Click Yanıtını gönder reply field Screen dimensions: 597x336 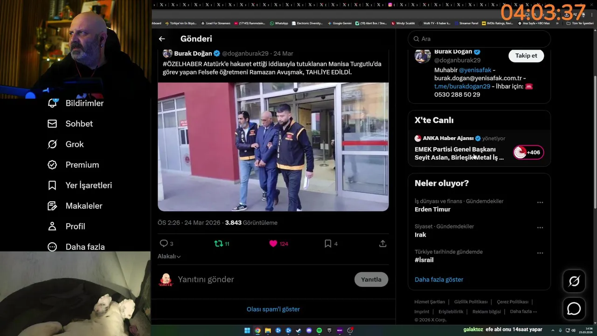[x=264, y=280]
